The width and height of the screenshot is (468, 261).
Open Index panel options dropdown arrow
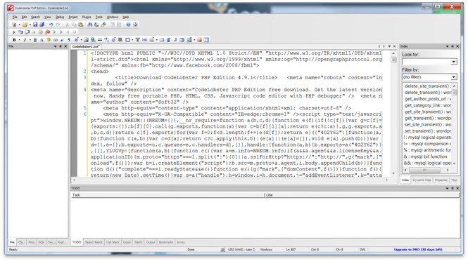pos(447,46)
